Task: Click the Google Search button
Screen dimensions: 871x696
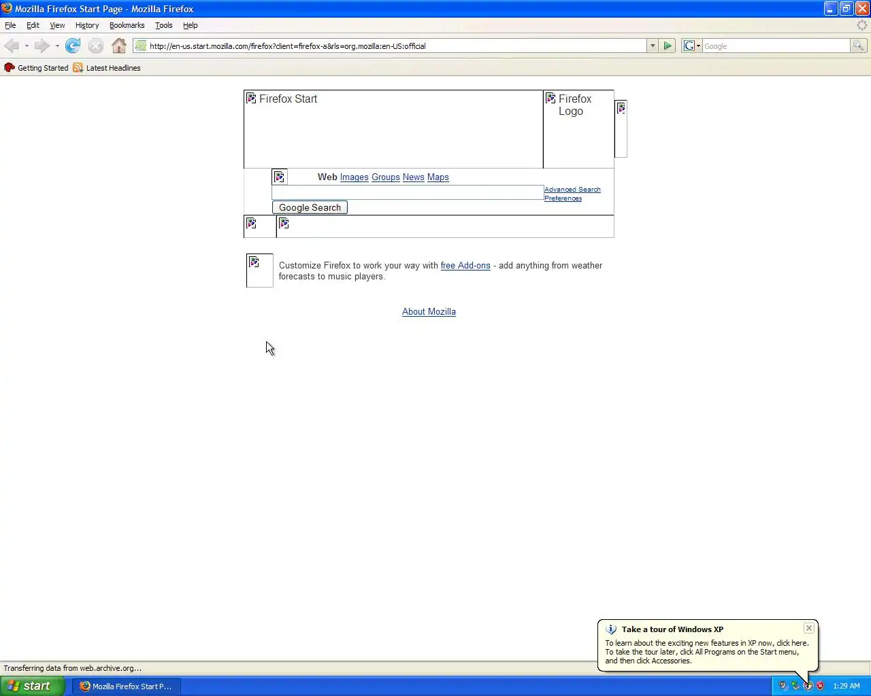Action: coord(310,207)
